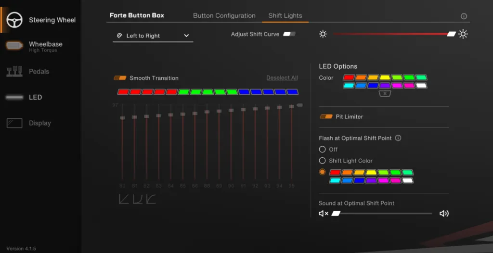
Task: Click the Forte Button Box title
Action: (137, 15)
